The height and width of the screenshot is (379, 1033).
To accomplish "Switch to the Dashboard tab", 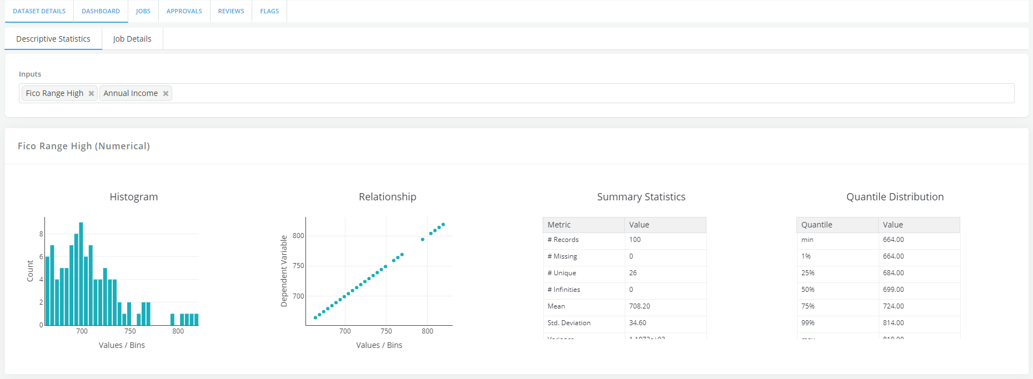I will [x=101, y=11].
